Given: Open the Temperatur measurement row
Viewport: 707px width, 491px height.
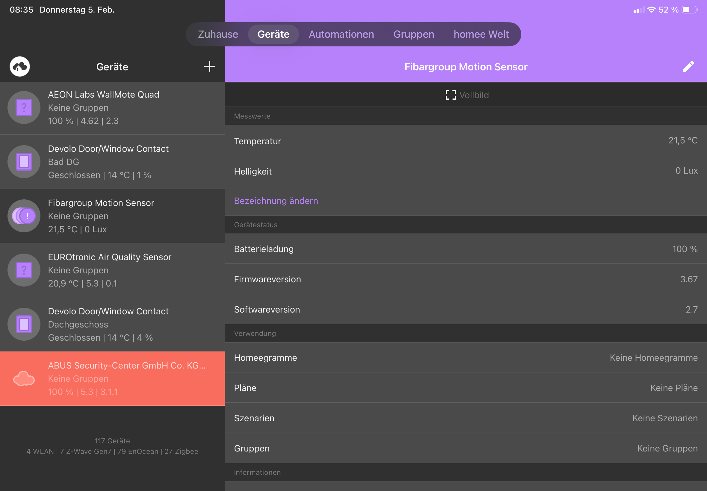Looking at the screenshot, I should click(465, 141).
